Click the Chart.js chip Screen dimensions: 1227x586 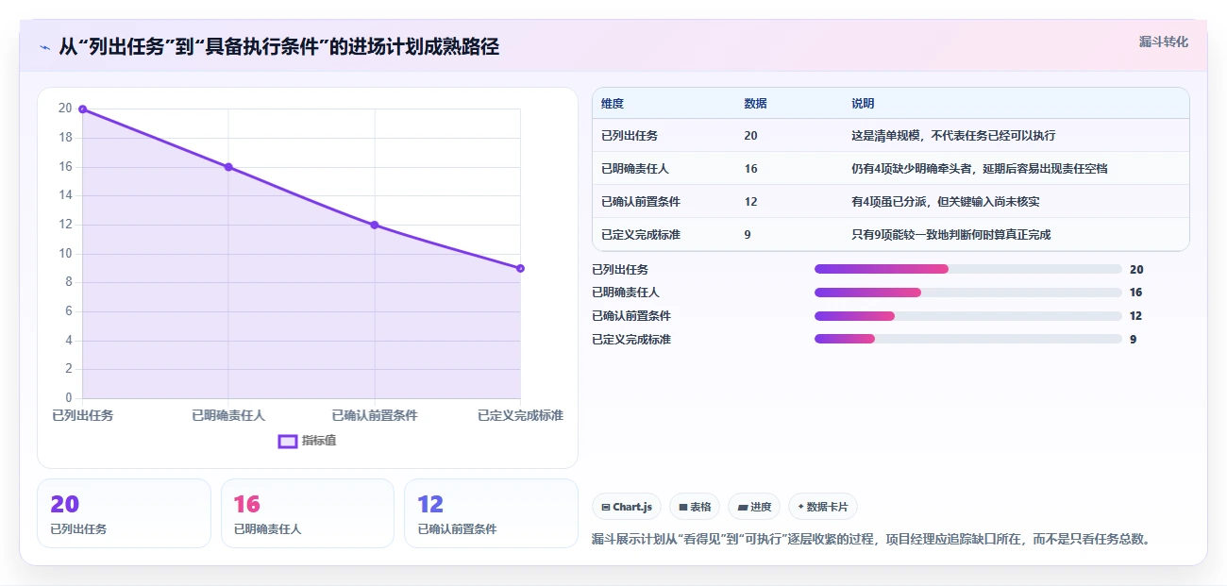[627, 507]
